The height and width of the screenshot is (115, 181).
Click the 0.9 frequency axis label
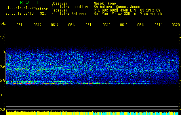(3, 66)
